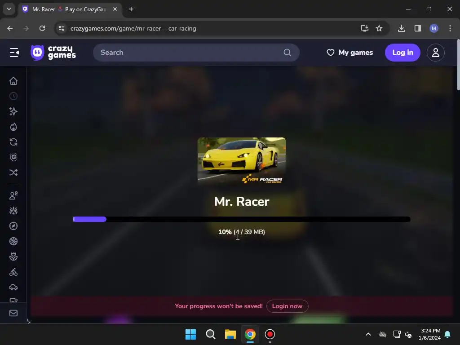Image resolution: width=460 pixels, height=345 pixels.
Task: Click the game loading progress bar
Action: point(241,219)
